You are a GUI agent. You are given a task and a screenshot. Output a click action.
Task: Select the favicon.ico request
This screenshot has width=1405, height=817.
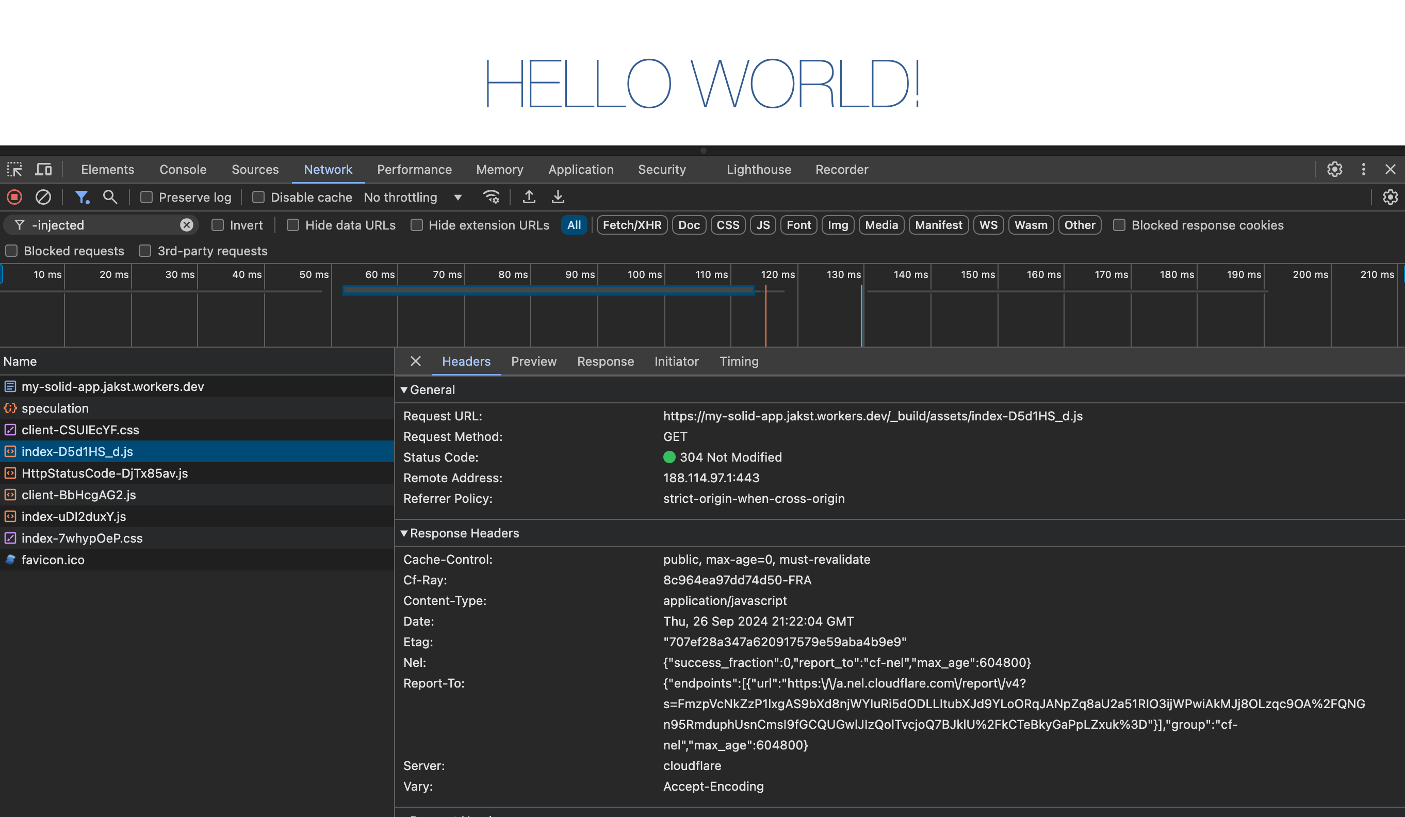click(54, 559)
